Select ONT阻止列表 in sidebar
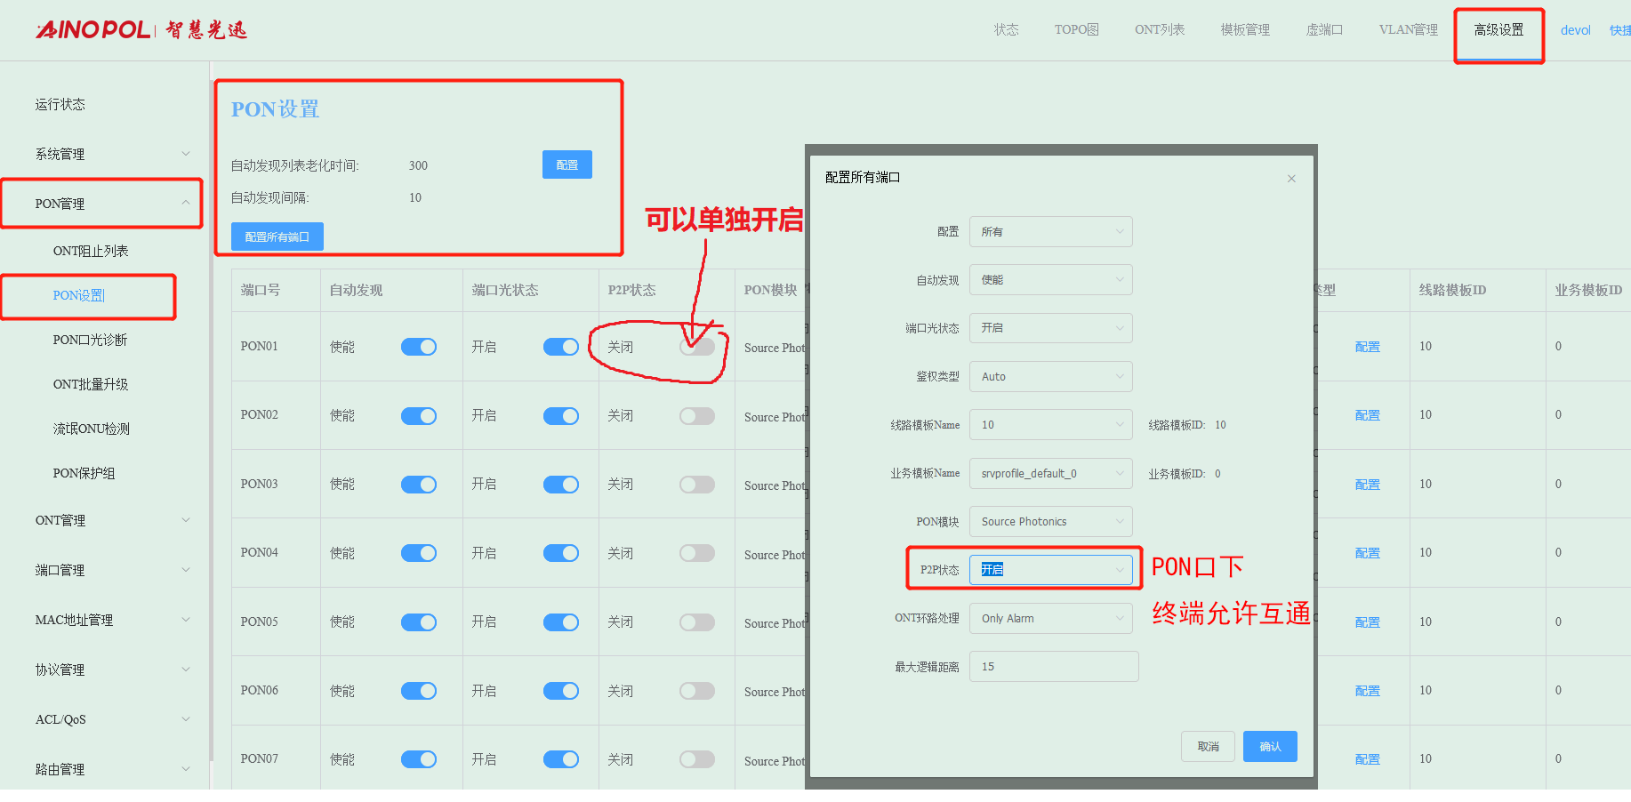Image resolution: width=1631 pixels, height=802 pixels. coord(91,252)
